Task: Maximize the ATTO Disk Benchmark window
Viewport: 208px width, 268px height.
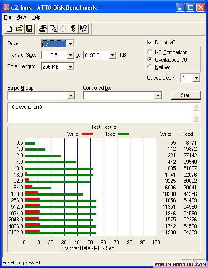Action: [190, 7]
